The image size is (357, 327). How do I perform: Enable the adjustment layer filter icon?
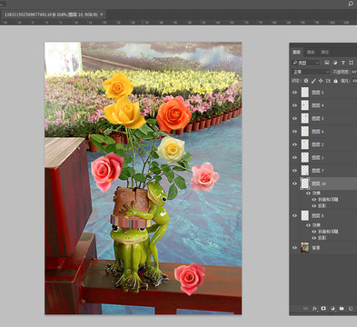pyautogui.click(x=335, y=63)
